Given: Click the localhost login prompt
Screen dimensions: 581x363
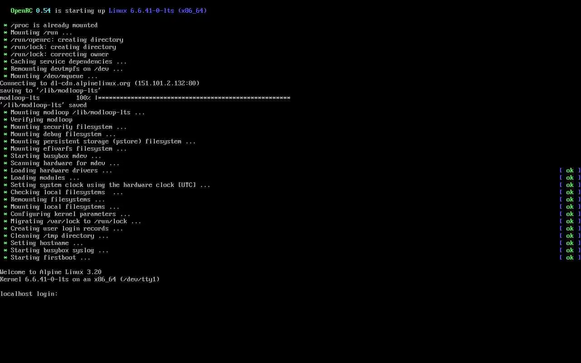Looking at the screenshot, I should [29, 294].
